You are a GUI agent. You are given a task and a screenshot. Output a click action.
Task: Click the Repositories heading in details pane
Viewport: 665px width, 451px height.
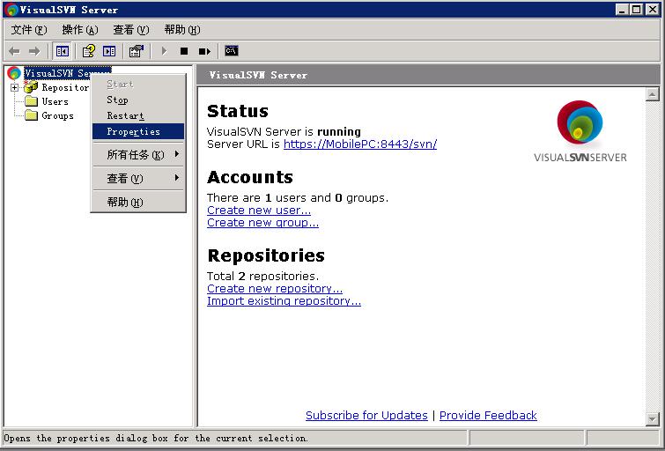pos(266,255)
